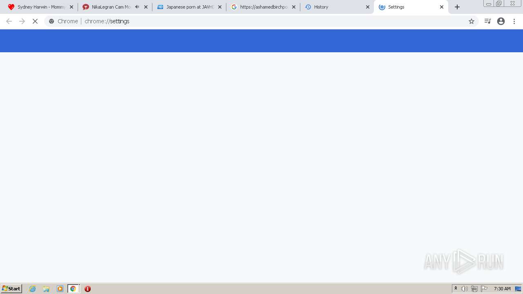Viewport: 523px width, 294px height.
Task: Open Windows Explorer folder from taskbar
Action: click(x=46, y=289)
